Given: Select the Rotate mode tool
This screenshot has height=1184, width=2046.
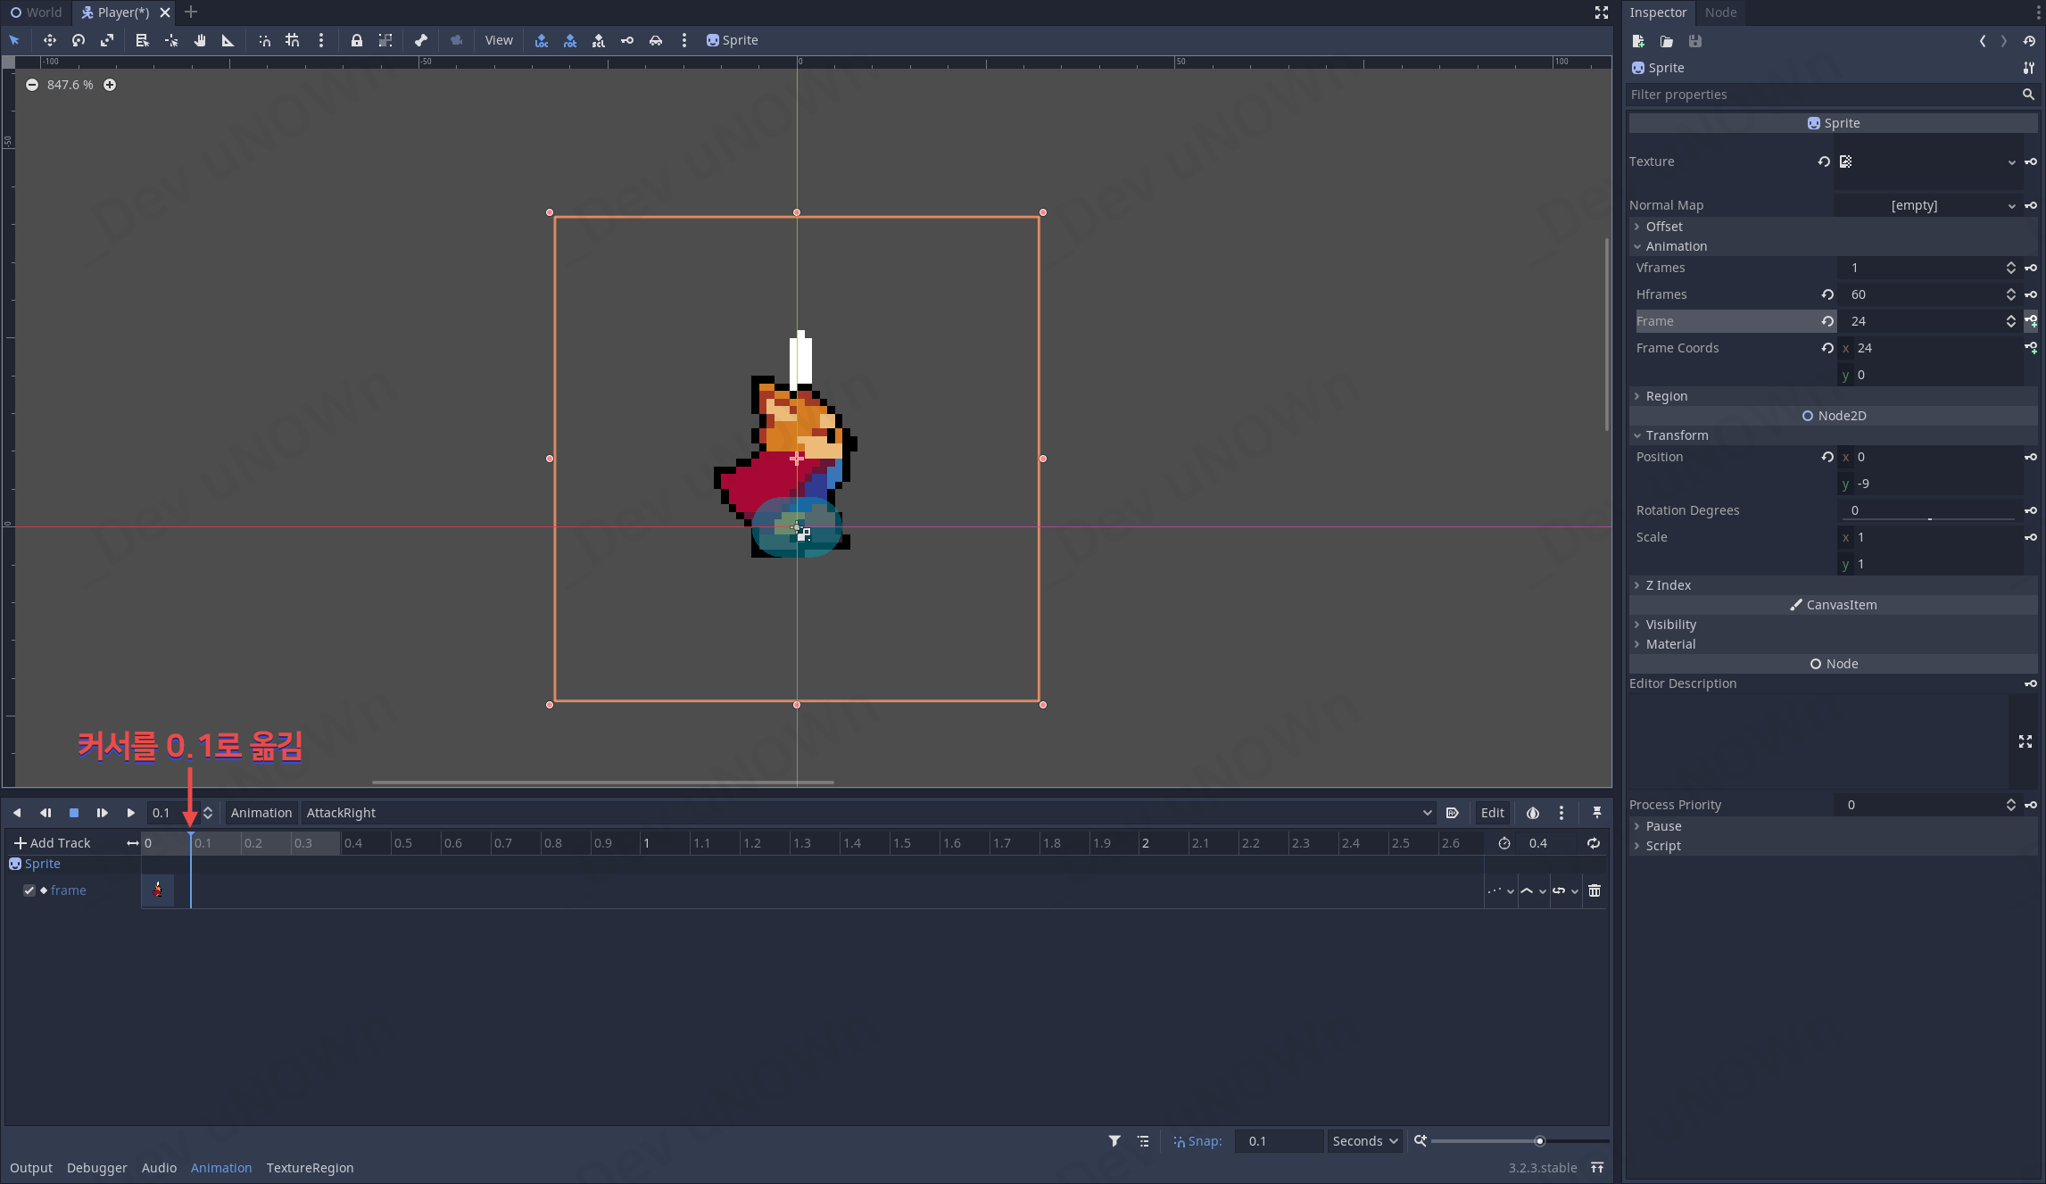Looking at the screenshot, I should pyautogui.click(x=78, y=40).
